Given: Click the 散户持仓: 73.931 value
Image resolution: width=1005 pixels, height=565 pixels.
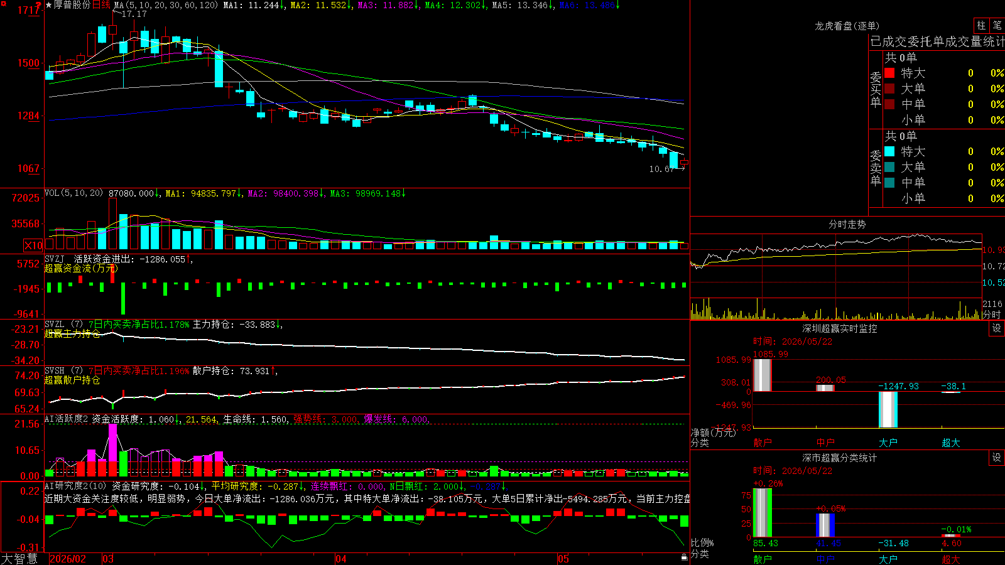Looking at the screenshot, I should (235, 371).
